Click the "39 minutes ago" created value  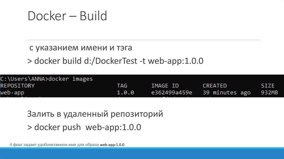pos(226,93)
